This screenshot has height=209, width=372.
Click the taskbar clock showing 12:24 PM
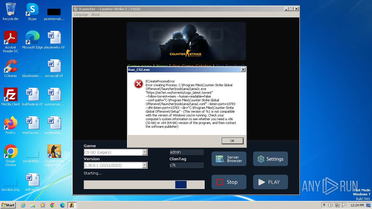(x=357, y=205)
